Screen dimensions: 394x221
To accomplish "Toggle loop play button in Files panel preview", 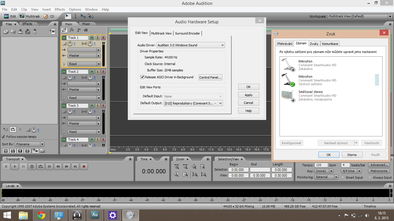I will (x=13, y=129).
